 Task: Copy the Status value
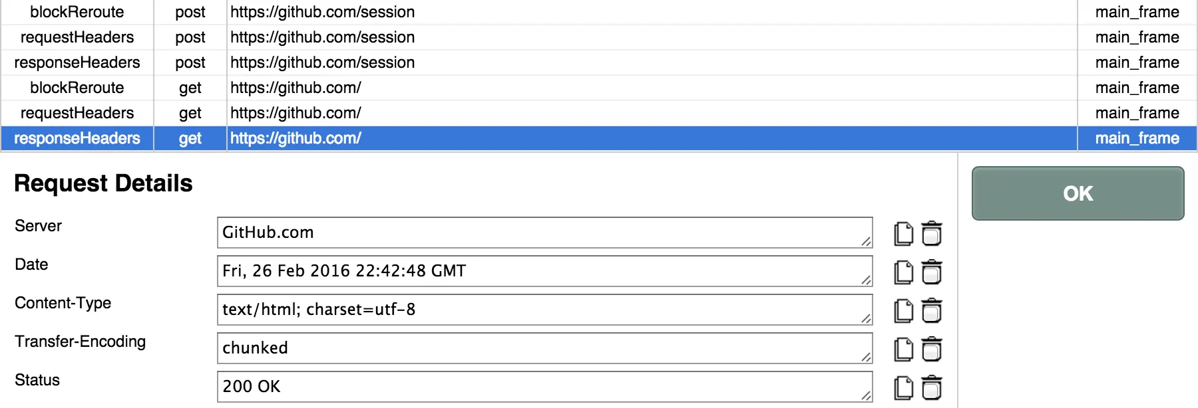coord(903,387)
